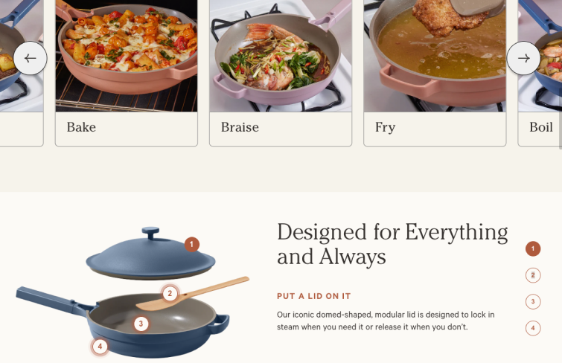Image resolution: width=562 pixels, height=363 pixels.
Task: Click the Bake label
Action: (81, 127)
